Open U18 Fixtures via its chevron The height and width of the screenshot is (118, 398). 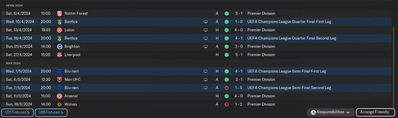click(x=62, y=112)
